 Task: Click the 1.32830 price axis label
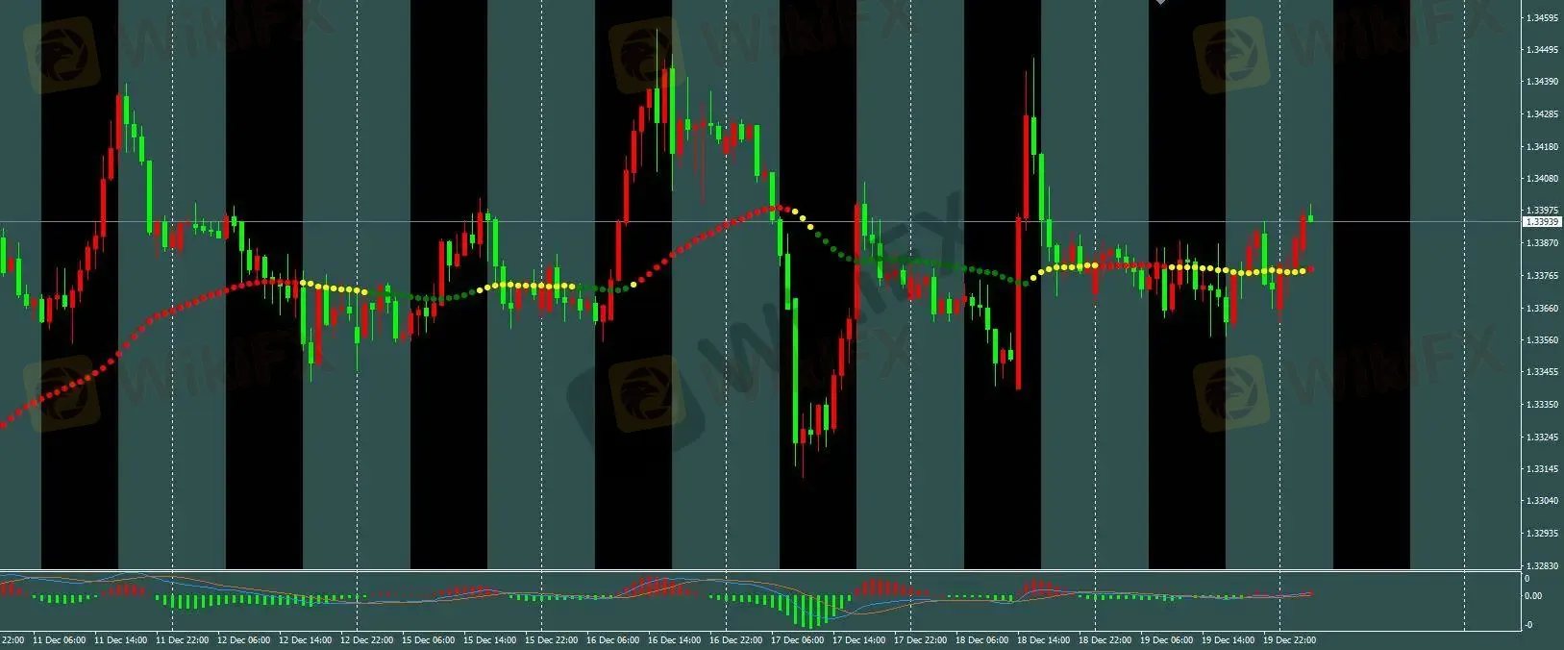click(1541, 565)
